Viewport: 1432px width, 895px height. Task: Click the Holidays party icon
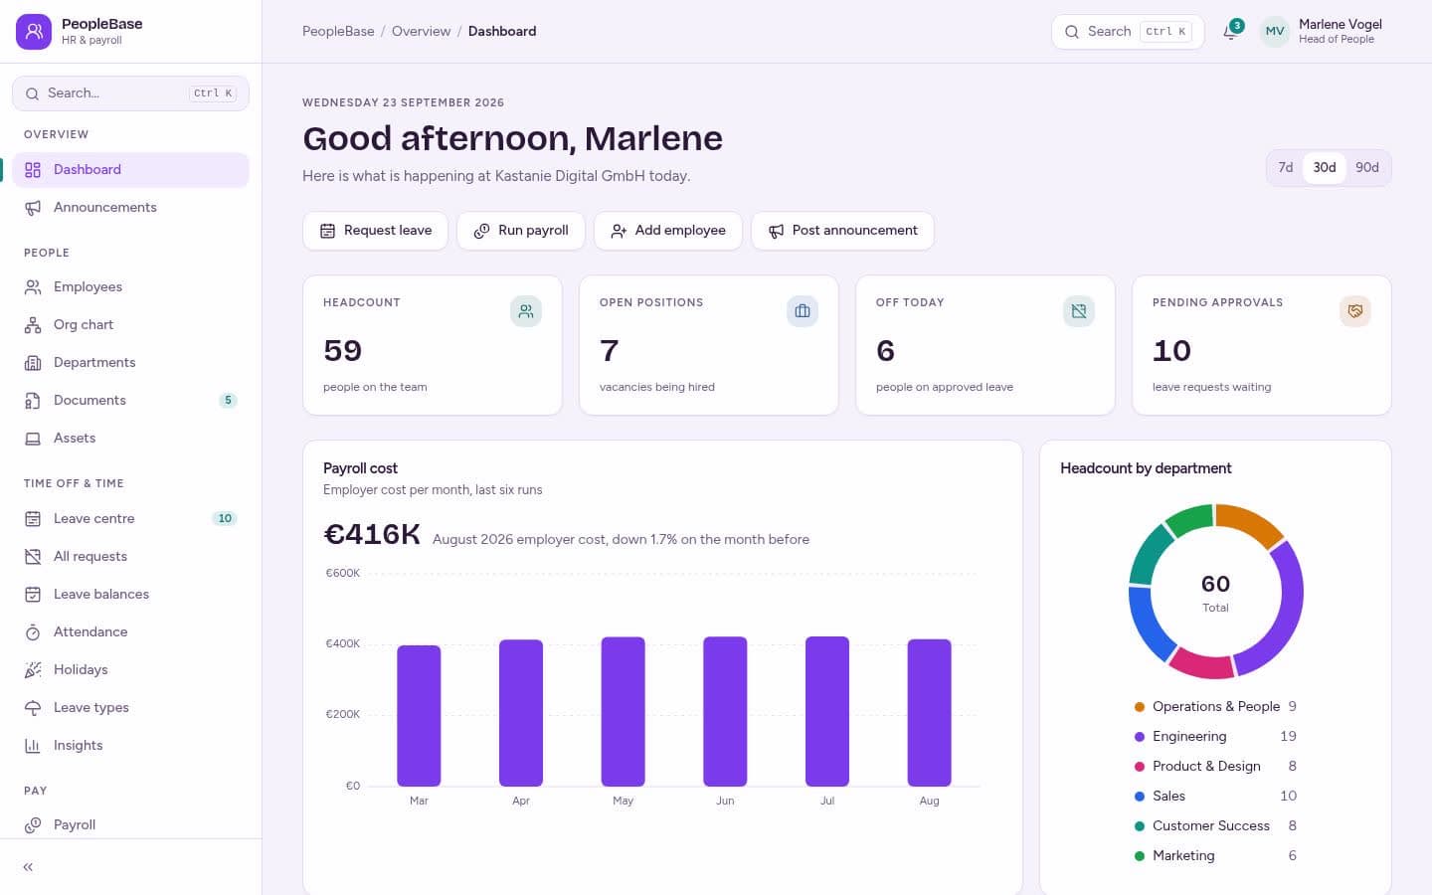(x=33, y=669)
